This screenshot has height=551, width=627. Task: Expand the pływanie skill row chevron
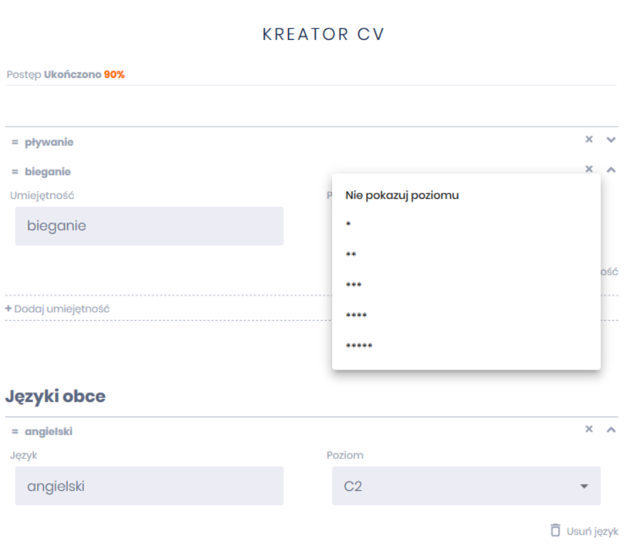tap(611, 140)
